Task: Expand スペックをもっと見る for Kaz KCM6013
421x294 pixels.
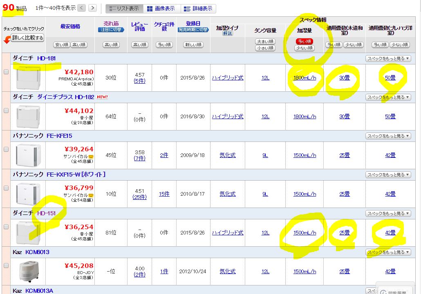Action: pos(388,252)
